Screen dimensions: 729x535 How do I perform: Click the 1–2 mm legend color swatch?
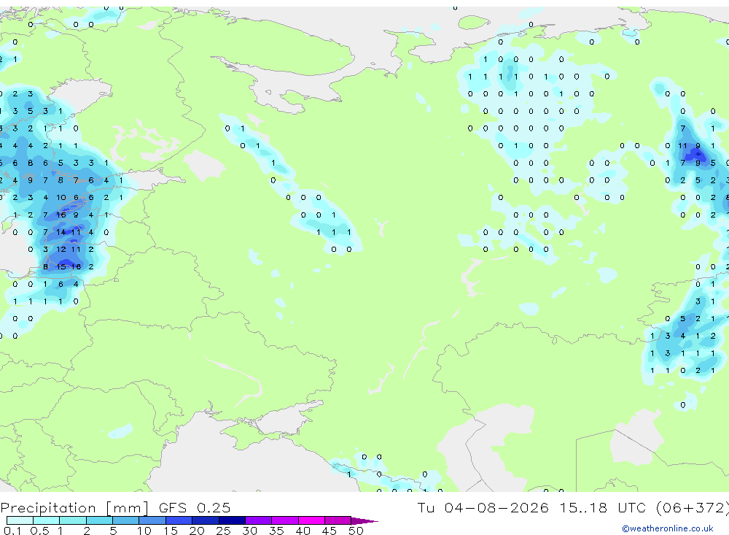(73, 520)
